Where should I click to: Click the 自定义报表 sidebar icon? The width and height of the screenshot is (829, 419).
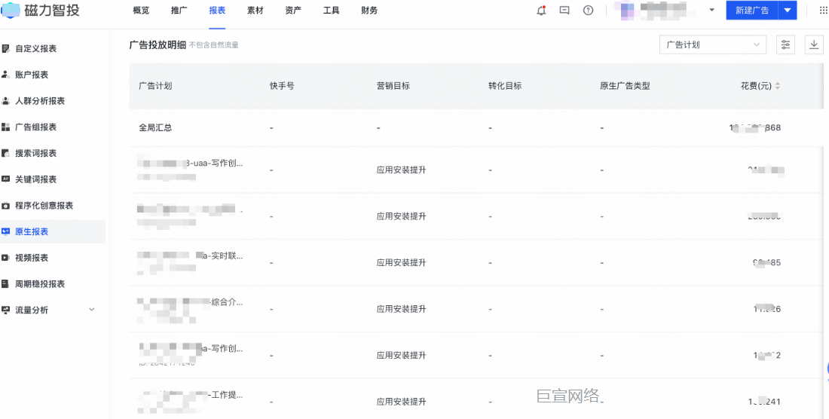point(6,49)
